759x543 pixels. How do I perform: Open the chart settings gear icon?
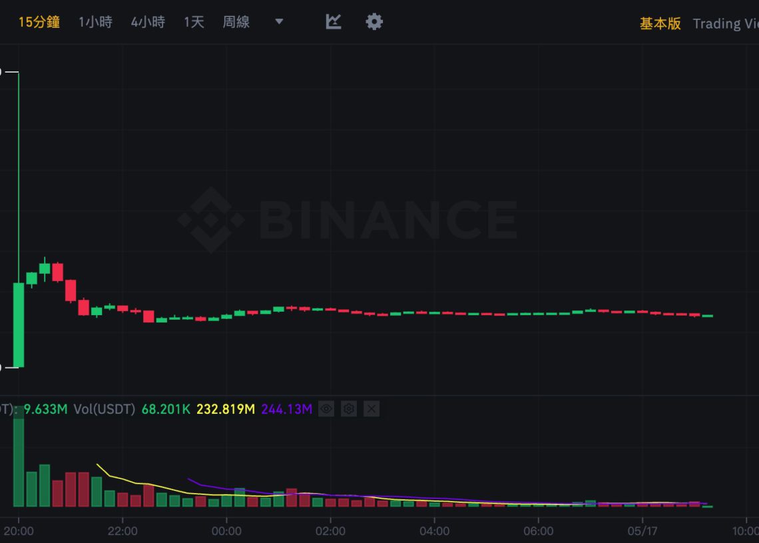(x=374, y=21)
